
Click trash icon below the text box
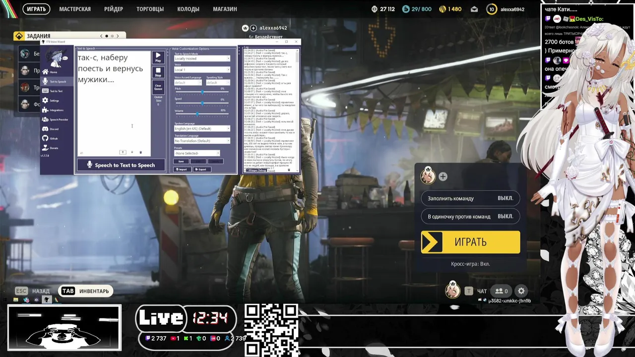click(140, 152)
